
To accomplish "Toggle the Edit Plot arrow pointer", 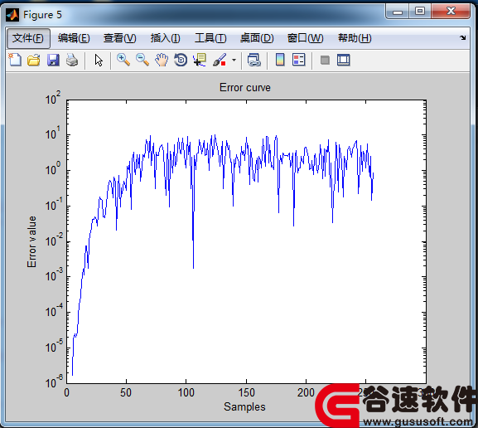I will [x=99, y=60].
